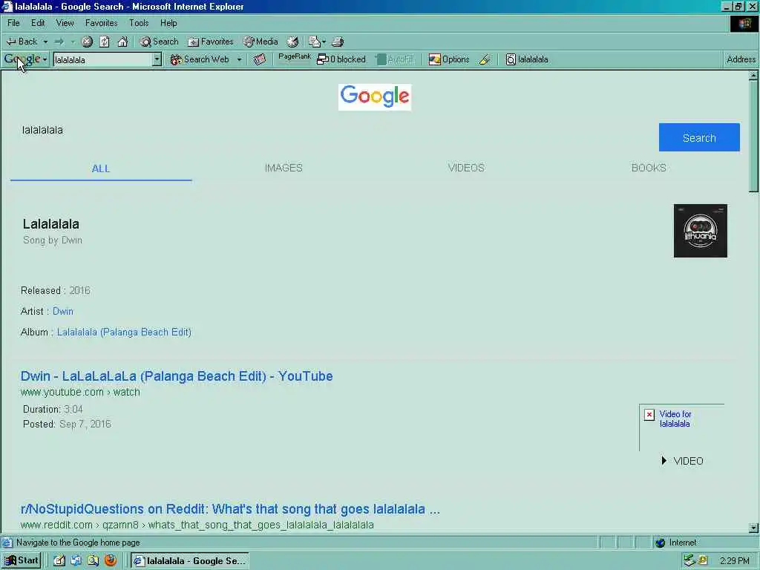Click the Lithuania album cover thumbnail

tap(701, 231)
